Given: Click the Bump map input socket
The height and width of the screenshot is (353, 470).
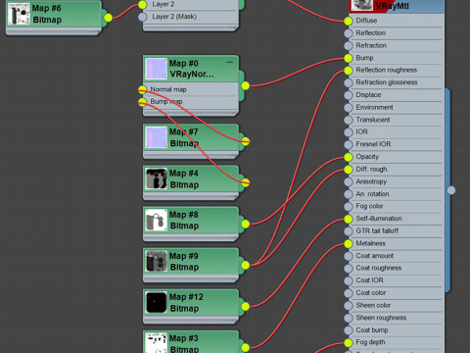Looking at the screenshot, I should coord(142,102).
